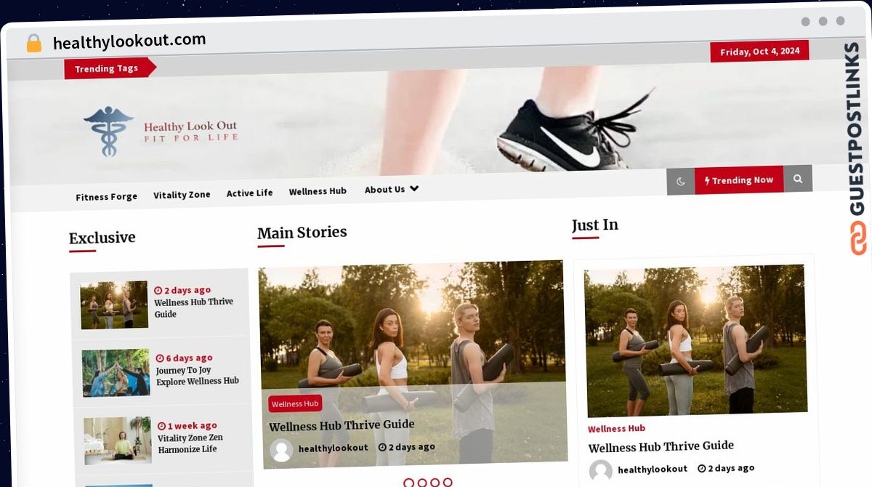Open Main Stories headline Wellness Hub Thrive Guide
This screenshot has width=872, height=487.
(x=342, y=426)
